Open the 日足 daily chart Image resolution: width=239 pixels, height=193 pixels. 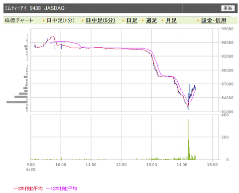(x=131, y=20)
